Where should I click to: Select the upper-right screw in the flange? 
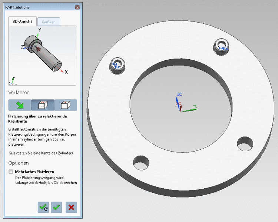click(x=221, y=47)
